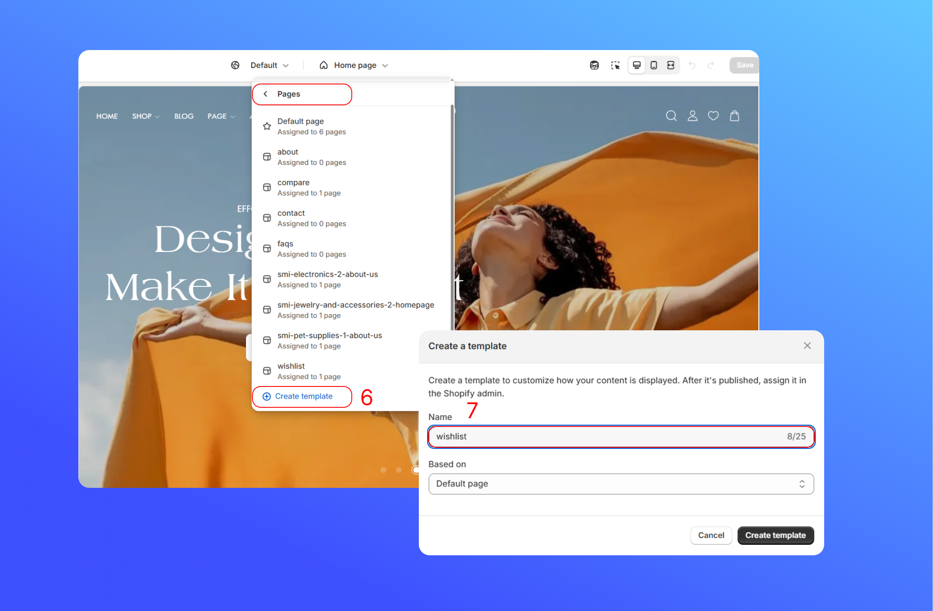The height and width of the screenshot is (611, 933).
Task: Switch to desktop preview view
Action: (x=637, y=65)
